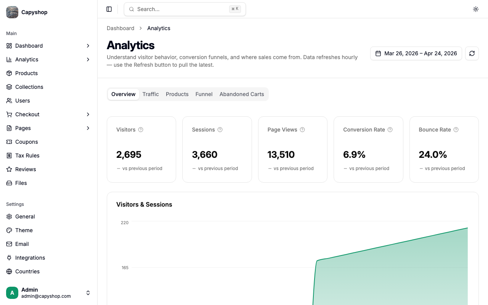Click the search magnifier icon
This screenshot has height=305, width=488.
(132, 9)
